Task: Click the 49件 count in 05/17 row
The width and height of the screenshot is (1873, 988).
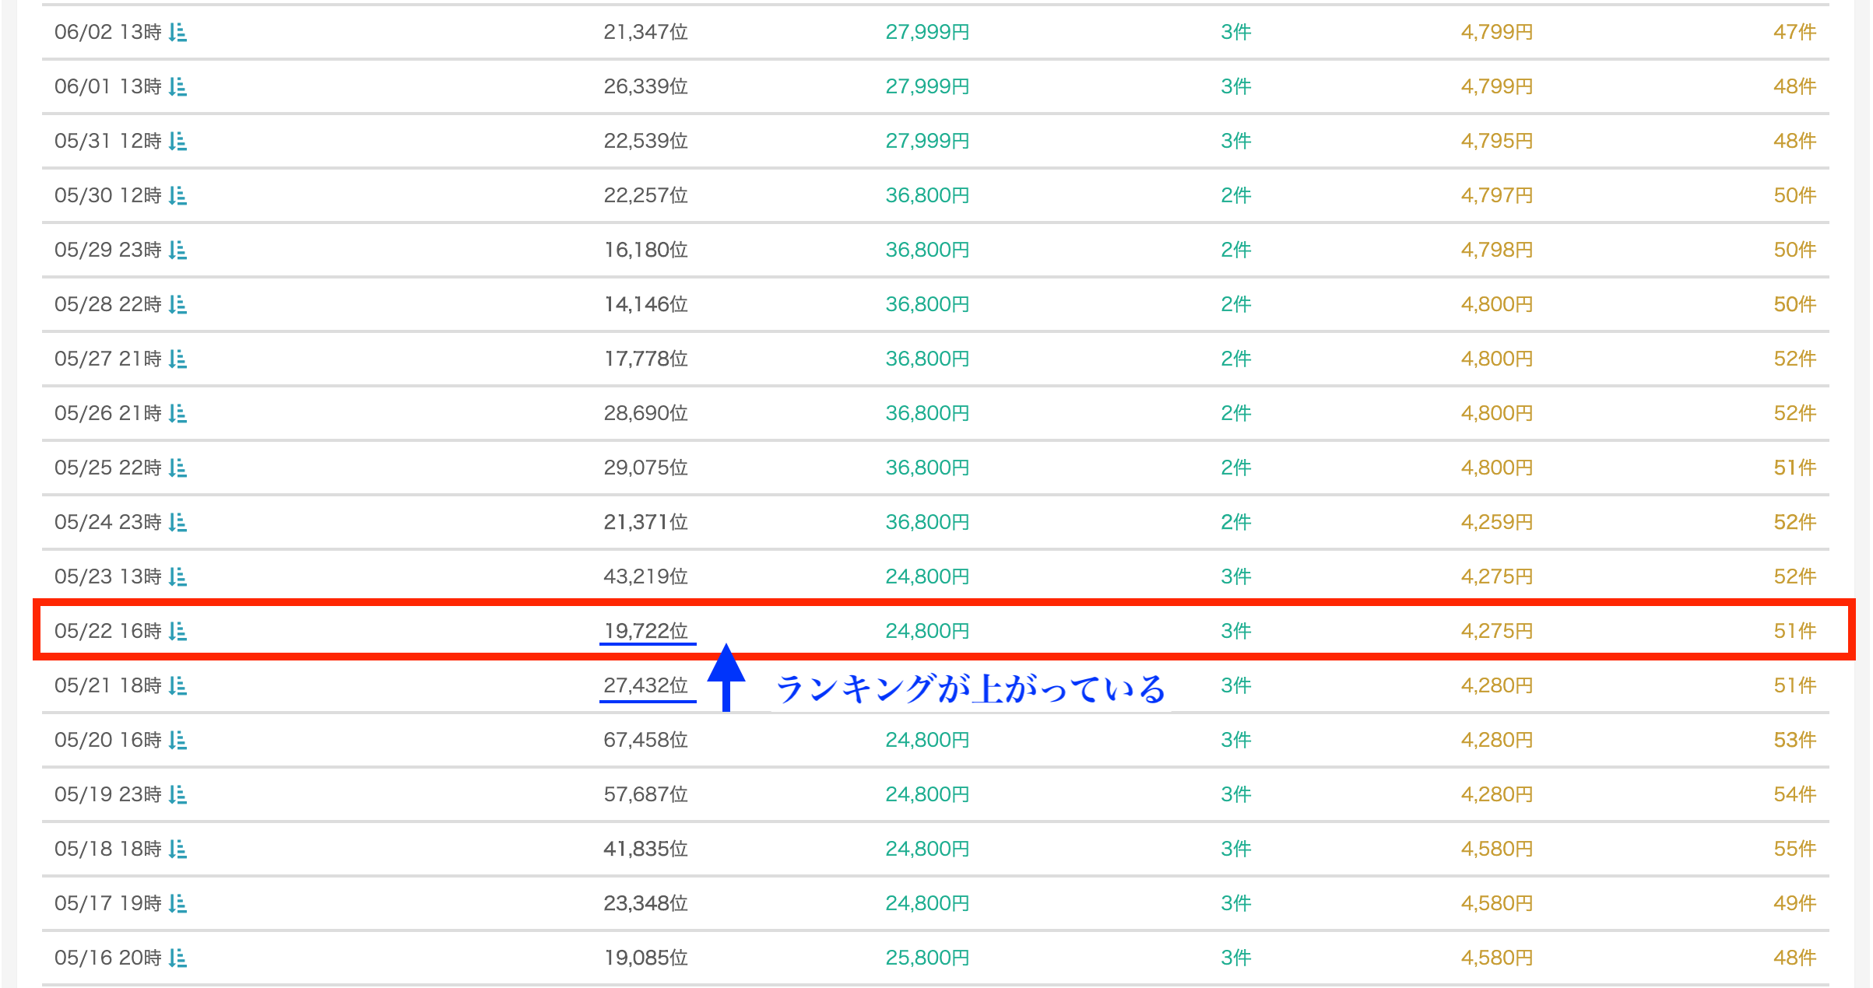Action: pos(1795,903)
